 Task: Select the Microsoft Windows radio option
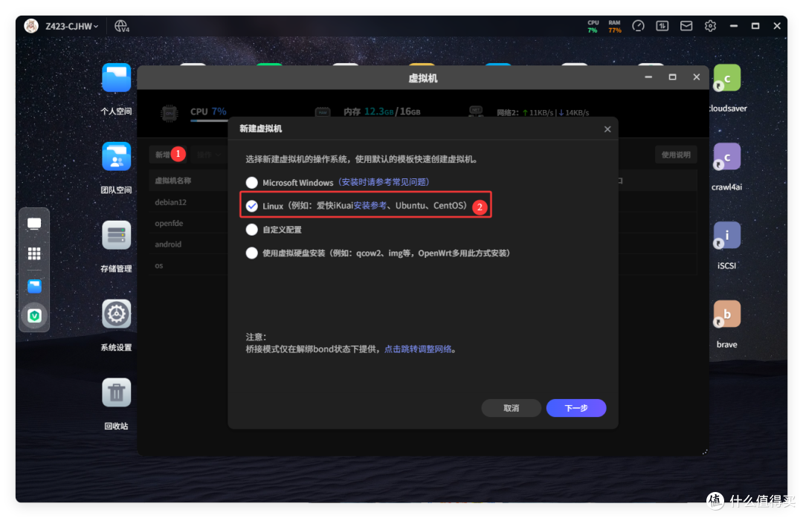click(x=252, y=182)
